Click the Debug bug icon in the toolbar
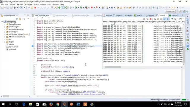This screenshot has width=190, height=107. [x=70, y=7]
